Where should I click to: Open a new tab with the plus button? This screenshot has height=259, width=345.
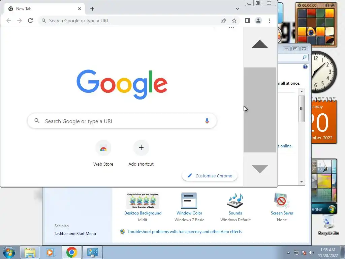(92, 9)
